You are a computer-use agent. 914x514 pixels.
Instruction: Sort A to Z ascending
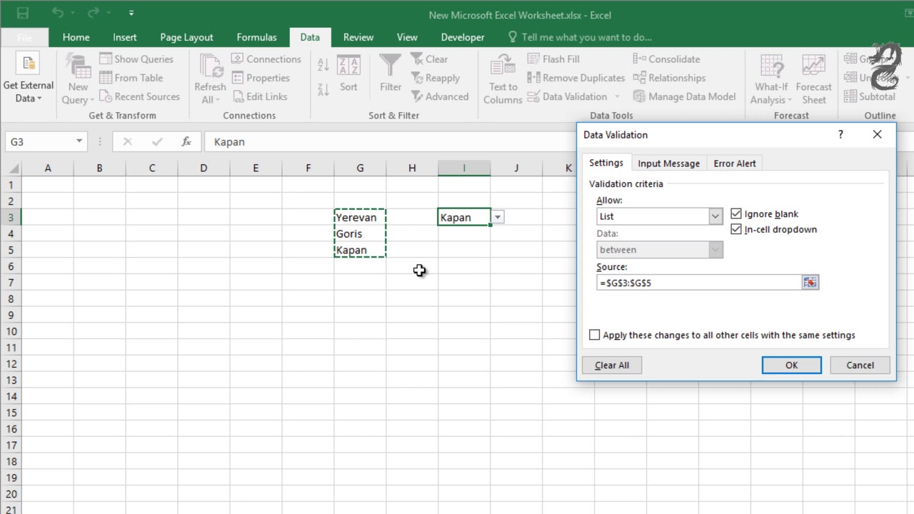tap(323, 65)
